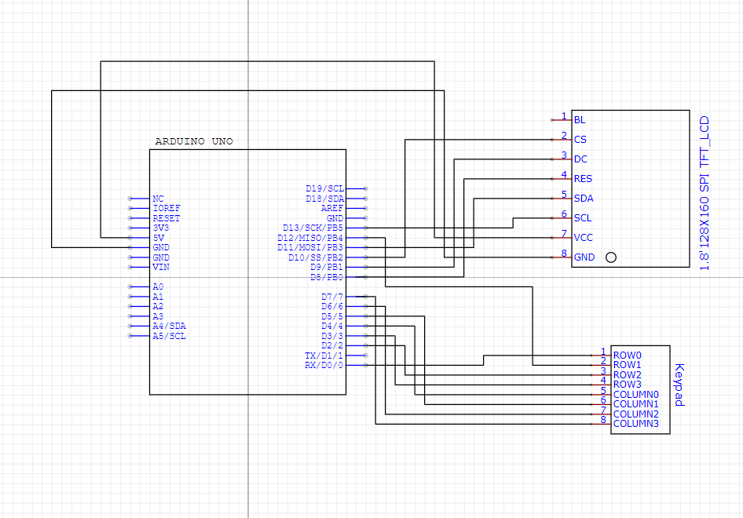Viewport: 743px width, 518px height.
Task: Click the COLUMN0 pin label on Keypad
Action: 636,395
